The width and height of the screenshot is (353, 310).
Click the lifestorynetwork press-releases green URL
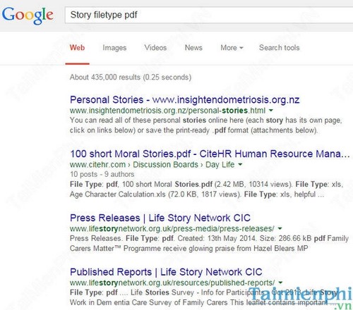(172, 228)
